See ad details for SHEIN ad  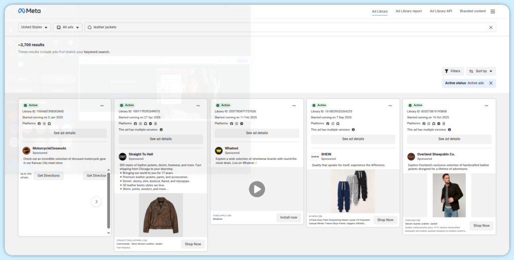point(353,139)
